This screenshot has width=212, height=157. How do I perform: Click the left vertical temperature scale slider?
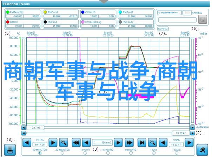(x=24, y=81)
